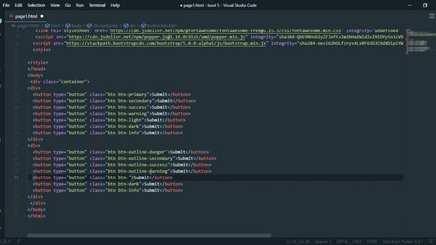436x245 pixels.
Task: Click the HTML file icon on page1.html tab
Action: click(x=12, y=16)
